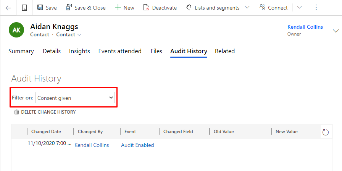The height and width of the screenshot is (171, 342).
Task: Open the Events attended tab
Action: pos(120,51)
